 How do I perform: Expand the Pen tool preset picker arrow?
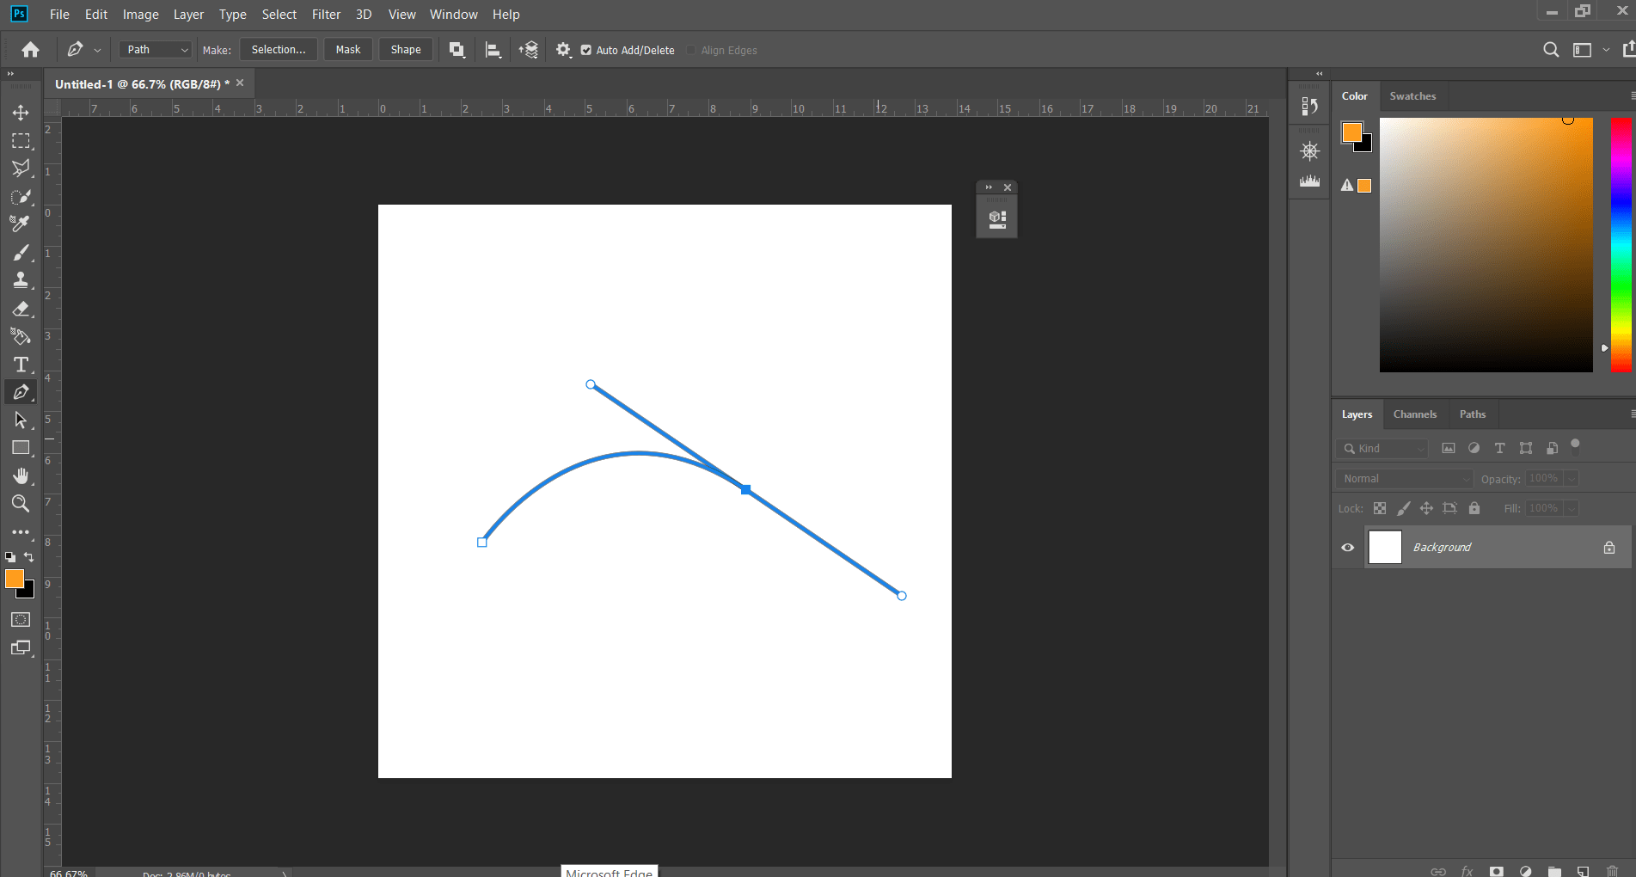97,51
